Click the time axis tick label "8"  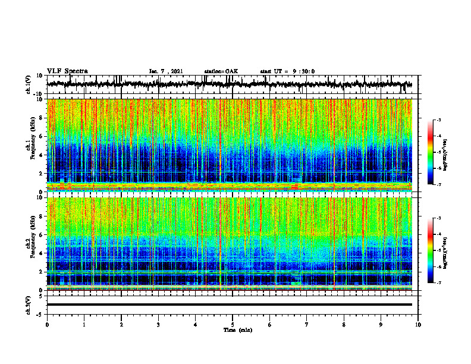click(344, 324)
